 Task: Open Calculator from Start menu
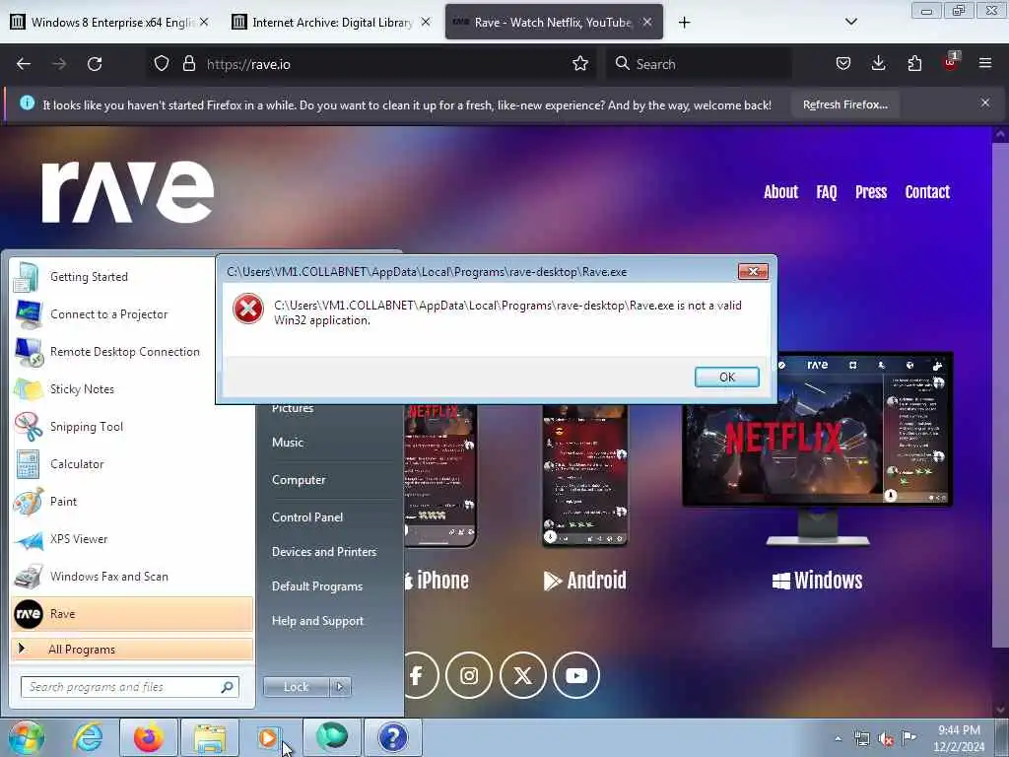(132, 464)
